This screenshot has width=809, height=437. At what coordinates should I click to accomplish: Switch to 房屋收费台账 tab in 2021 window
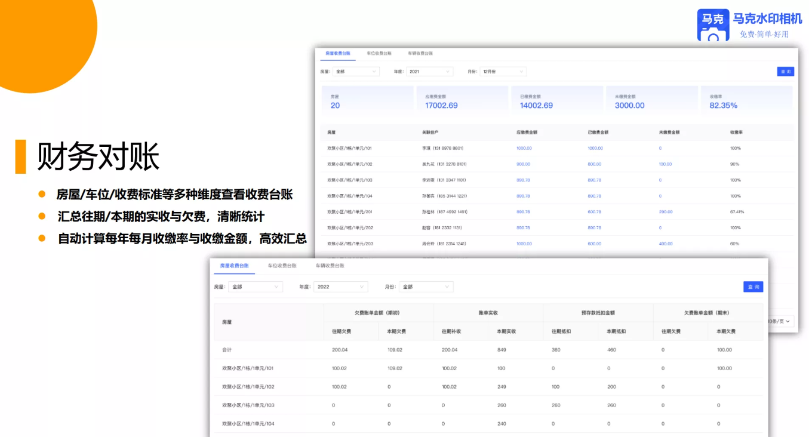pos(338,54)
